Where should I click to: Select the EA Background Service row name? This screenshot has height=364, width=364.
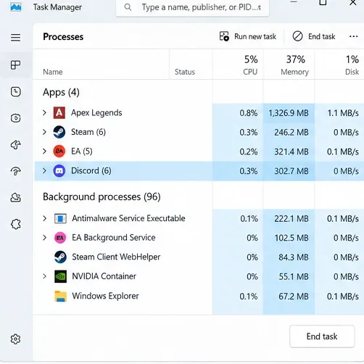coord(114,238)
